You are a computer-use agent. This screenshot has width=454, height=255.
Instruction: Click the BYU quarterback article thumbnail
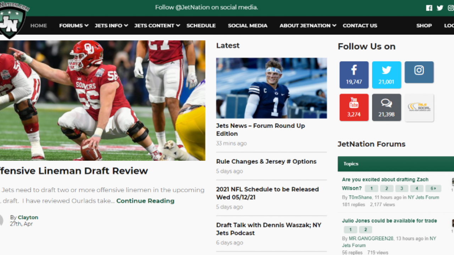point(271,88)
